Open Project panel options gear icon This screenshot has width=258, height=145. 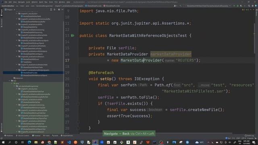(59, 10)
